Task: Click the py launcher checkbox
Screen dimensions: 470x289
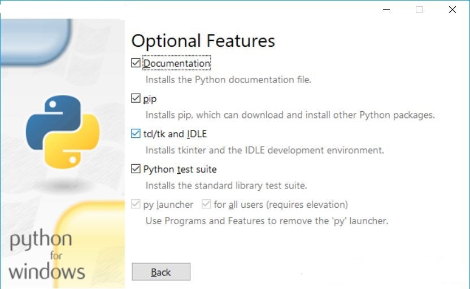Action: pos(136,204)
